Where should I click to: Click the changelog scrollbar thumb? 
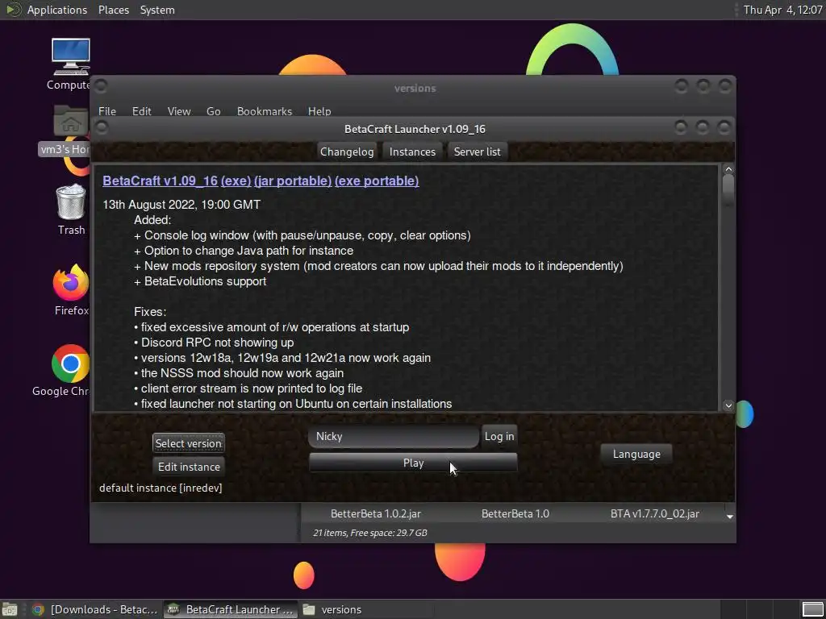(728, 189)
